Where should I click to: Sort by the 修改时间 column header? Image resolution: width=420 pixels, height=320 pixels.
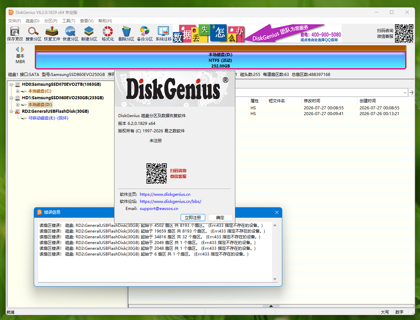[330, 101]
